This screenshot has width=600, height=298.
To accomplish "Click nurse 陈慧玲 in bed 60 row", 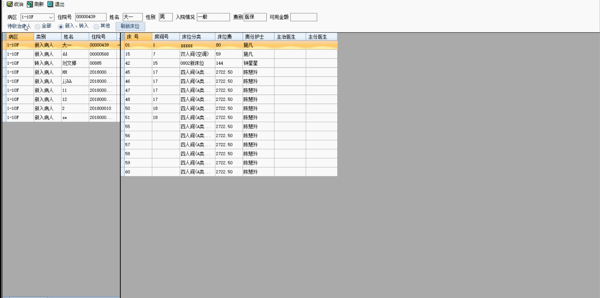I will pos(259,172).
